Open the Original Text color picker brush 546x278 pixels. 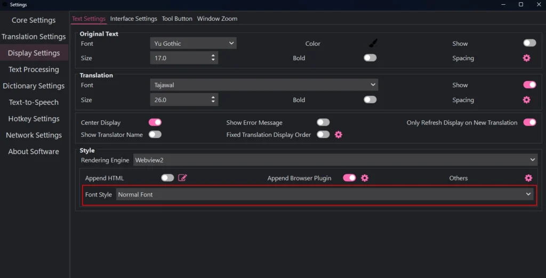tap(373, 44)
